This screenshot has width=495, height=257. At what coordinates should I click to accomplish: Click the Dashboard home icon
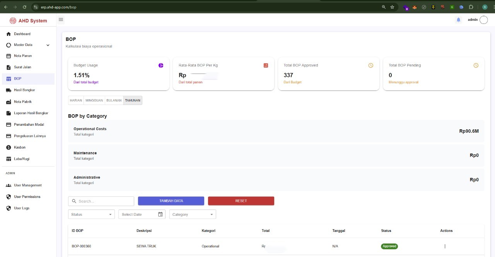pos(9,34)
